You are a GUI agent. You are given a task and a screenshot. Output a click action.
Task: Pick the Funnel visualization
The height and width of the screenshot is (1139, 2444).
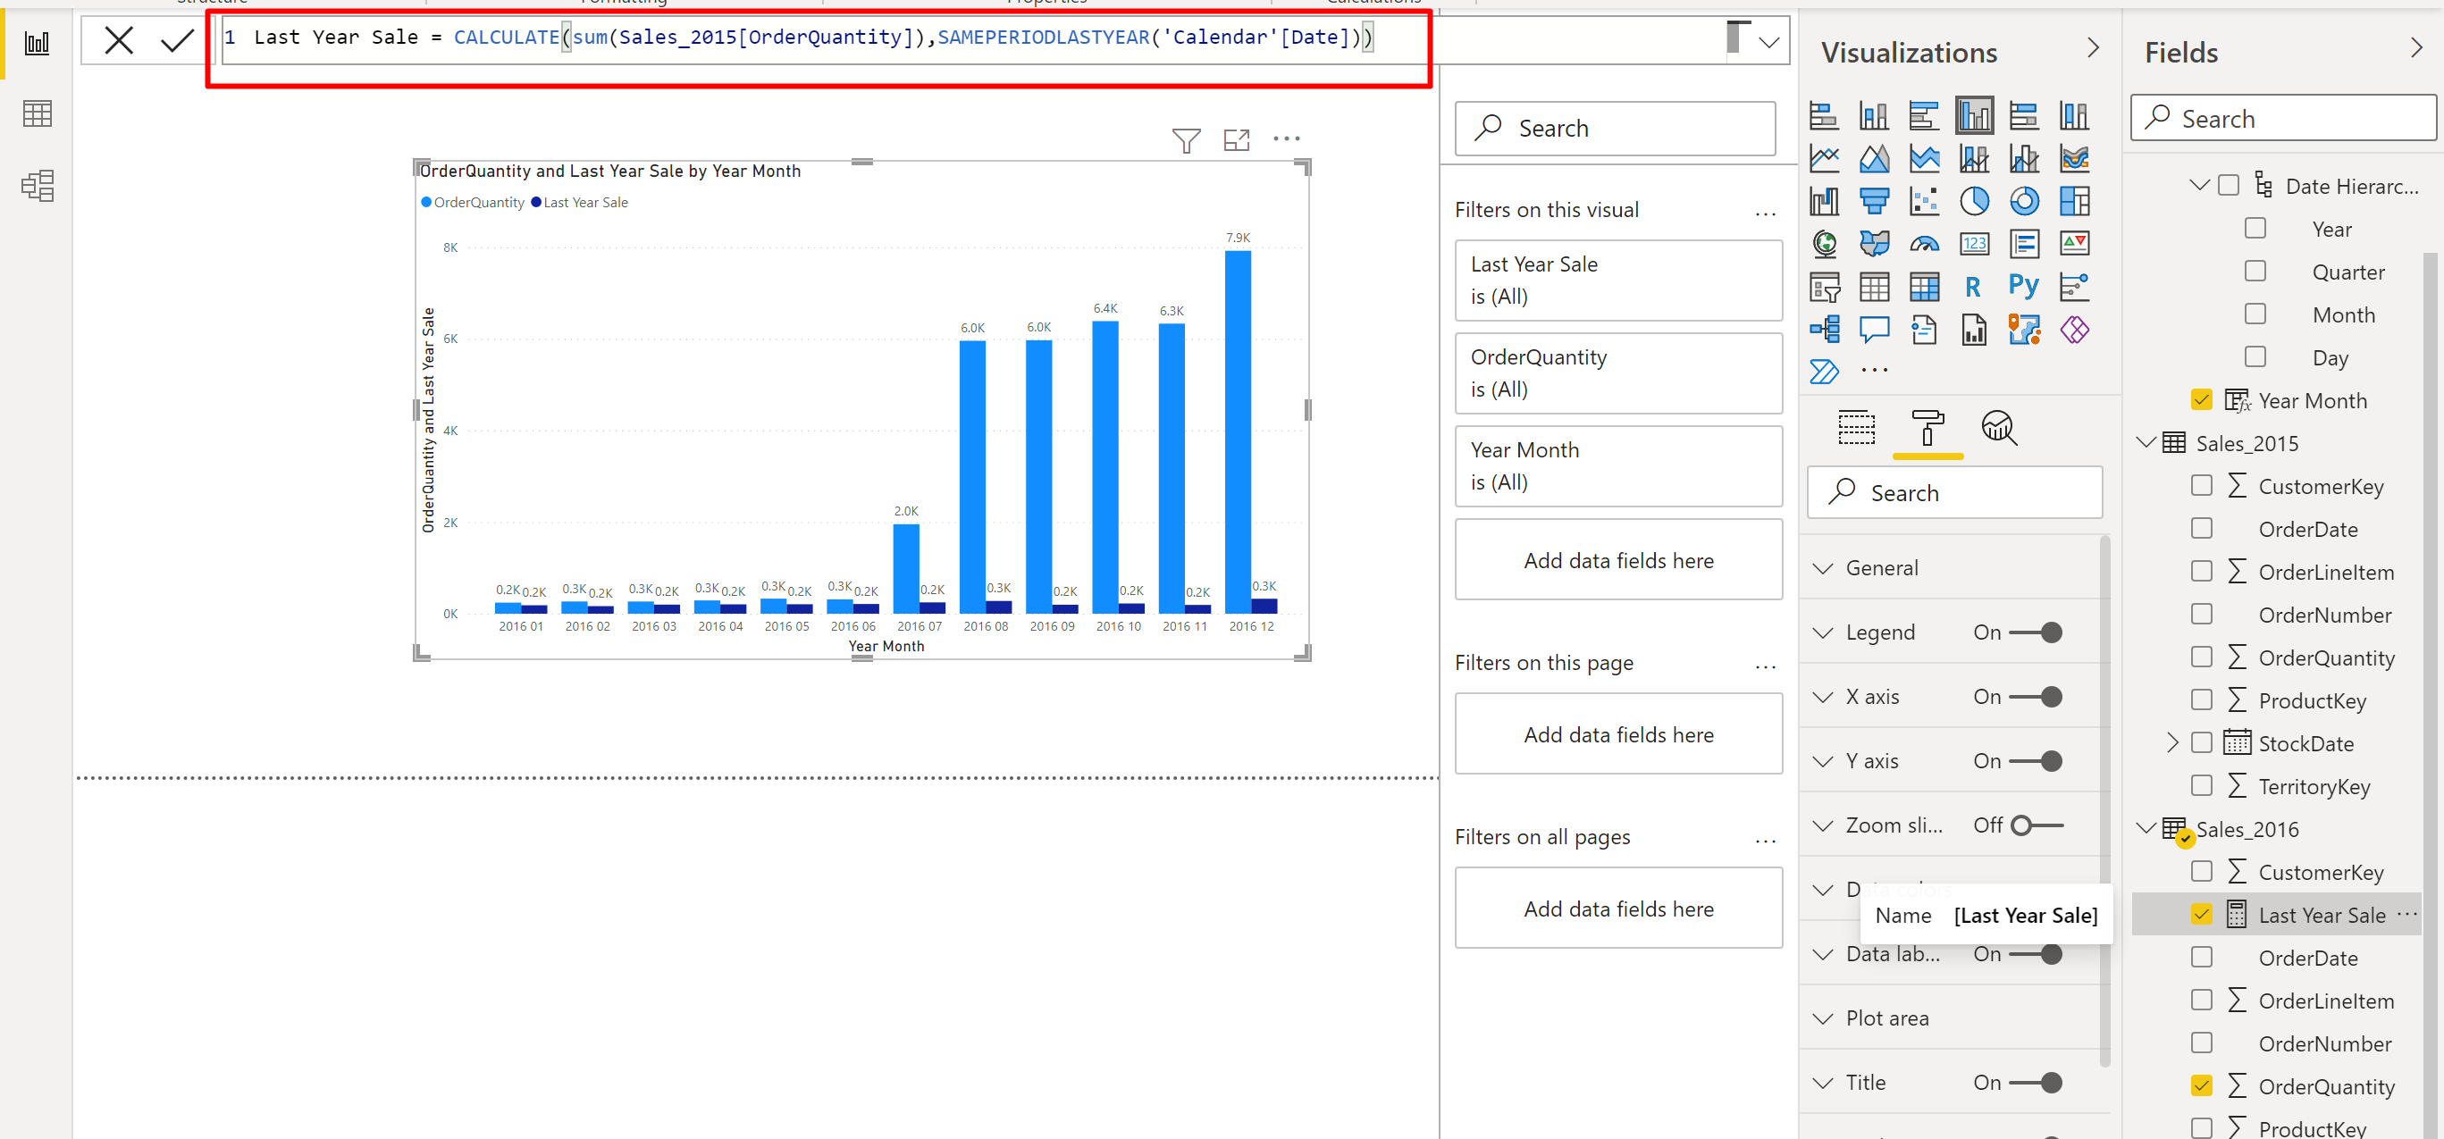tap(1874, 201)
